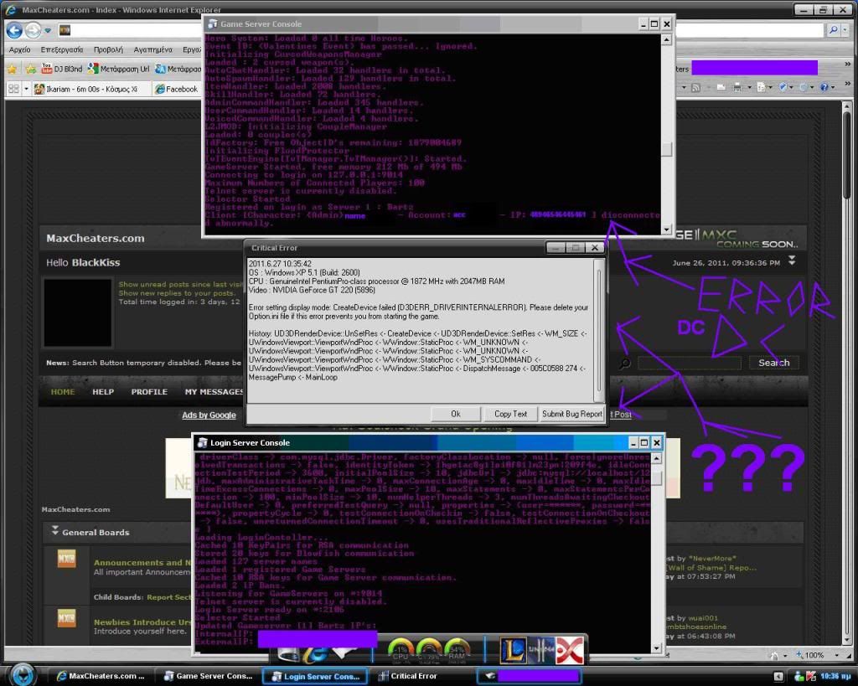Screen dimensions: 858x686
Task: Open the search provider dropdown arrow
Action: click(846, 29)
